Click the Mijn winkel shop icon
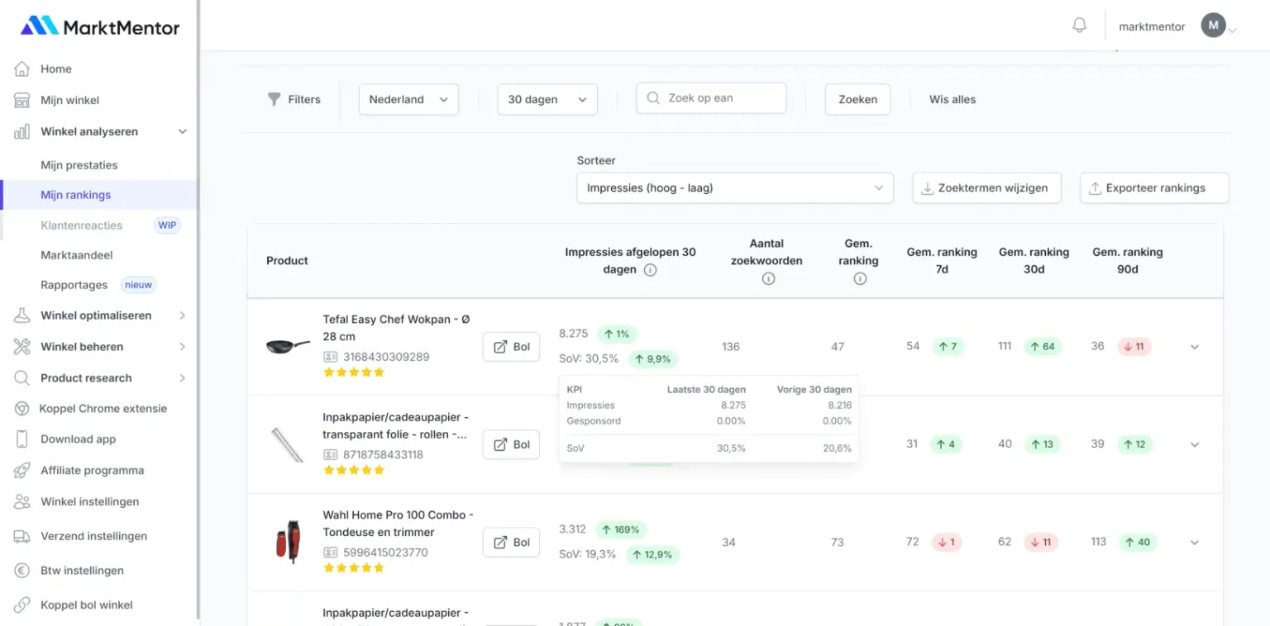Viewport: 1270px width, 626px height. click(22, 100)
